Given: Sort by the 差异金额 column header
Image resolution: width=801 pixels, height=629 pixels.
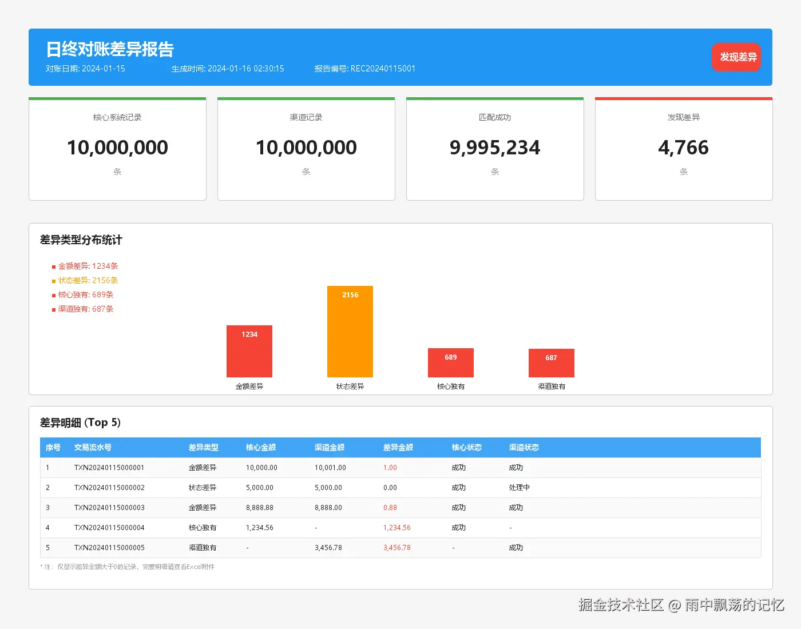Looking at the screenshot, I should pos(398,448).
